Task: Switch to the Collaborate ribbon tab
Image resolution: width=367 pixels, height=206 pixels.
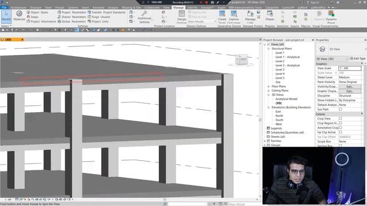Action: click(152, 7)
